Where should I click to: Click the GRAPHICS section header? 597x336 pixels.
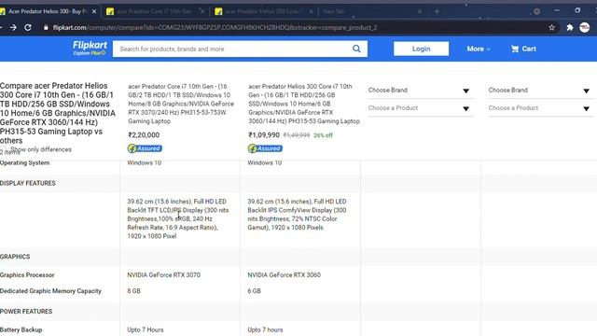[15, 257]
